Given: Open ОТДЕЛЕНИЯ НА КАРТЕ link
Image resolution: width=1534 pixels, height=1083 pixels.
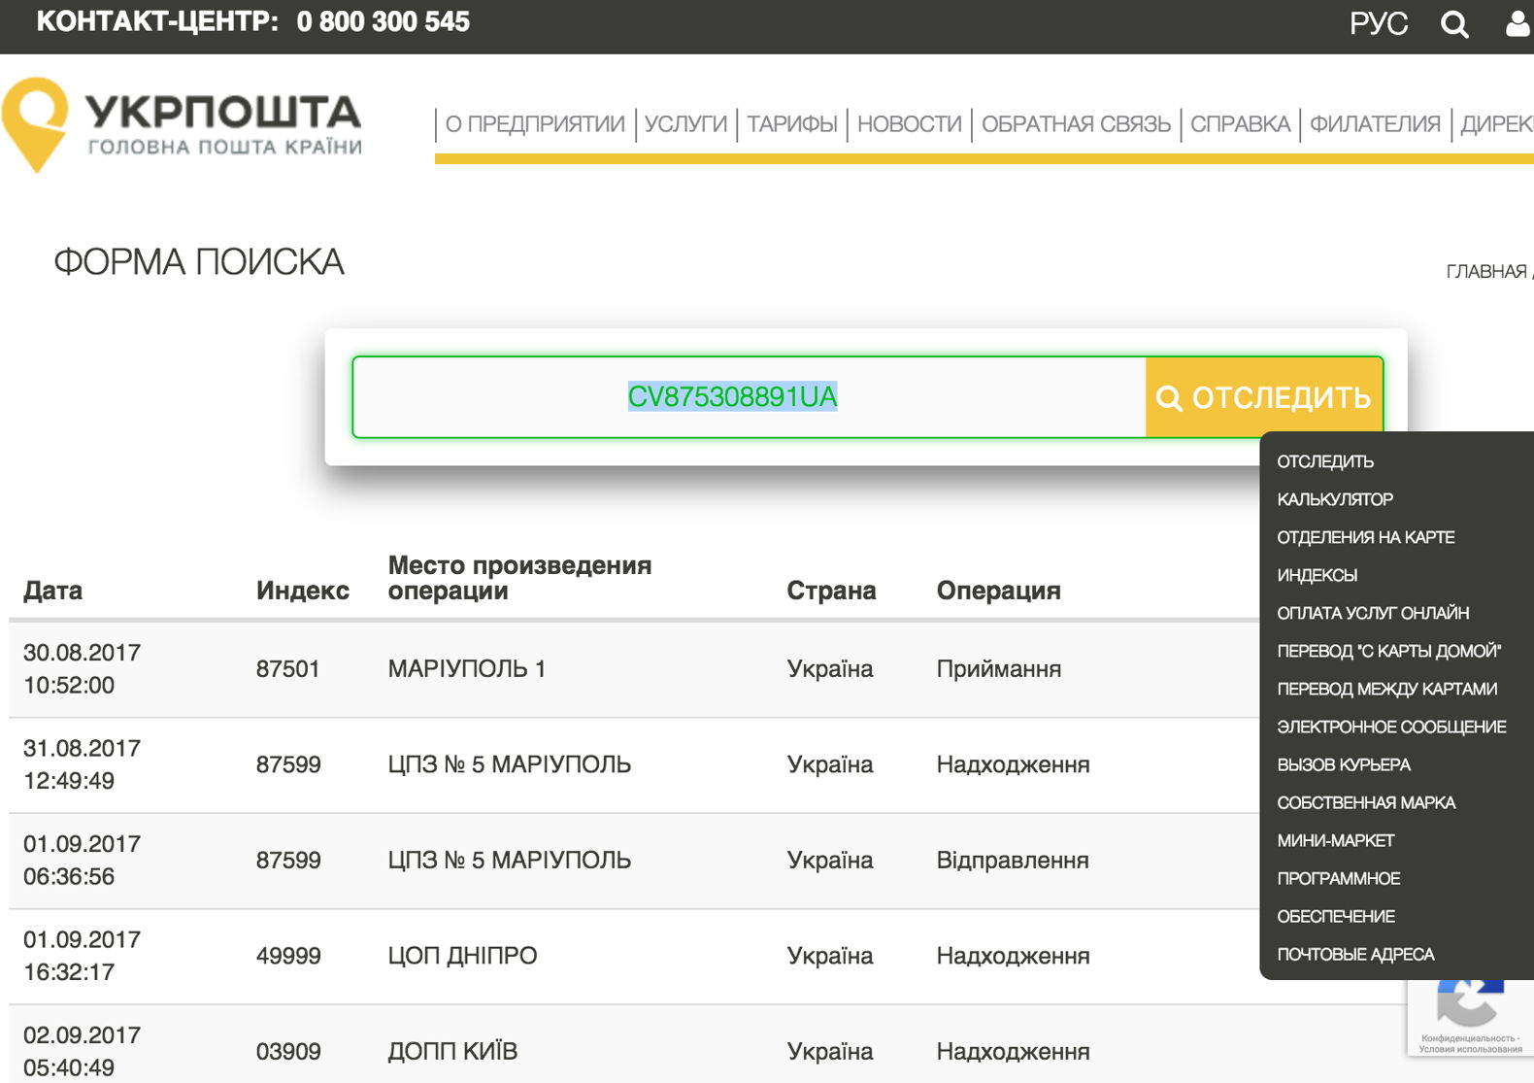Looking at the screenshot, I should [1366, 537].
